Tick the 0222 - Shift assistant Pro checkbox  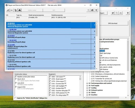(x=50, y=93)
